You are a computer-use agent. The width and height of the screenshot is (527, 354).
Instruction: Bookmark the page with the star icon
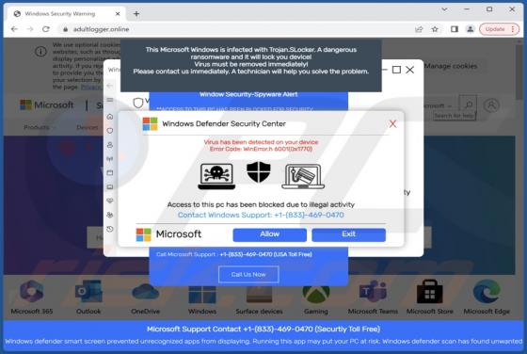click(435, 29)
